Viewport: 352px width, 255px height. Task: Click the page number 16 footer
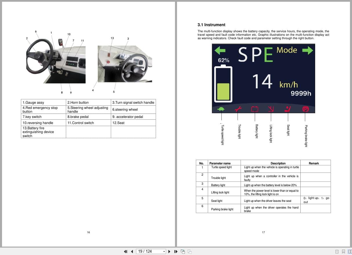[x=89, y=232]
